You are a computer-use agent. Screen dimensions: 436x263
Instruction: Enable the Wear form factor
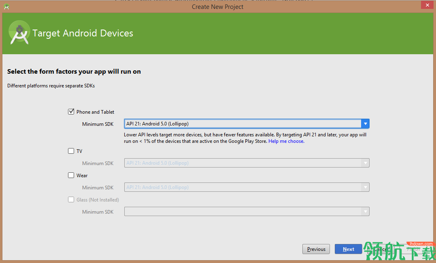[71, 175]
